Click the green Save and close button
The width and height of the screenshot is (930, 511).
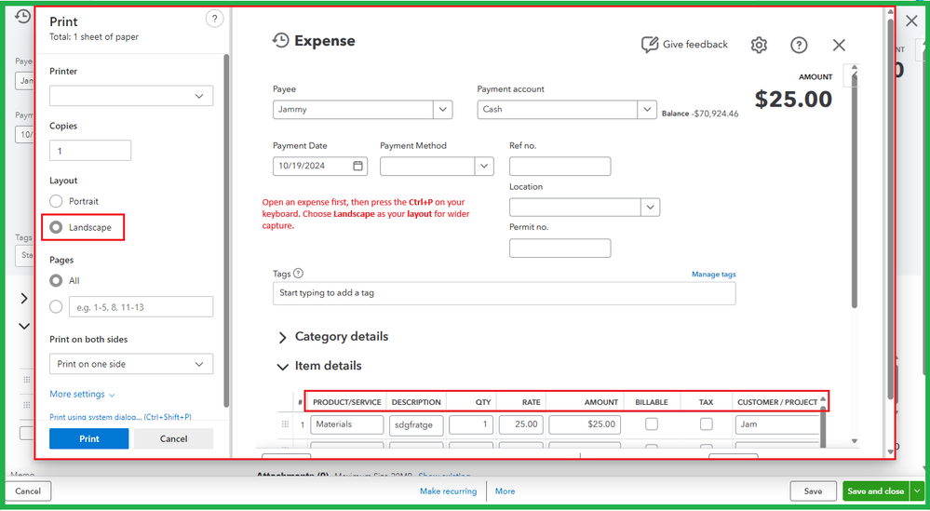pyautogui.click(x=876, y=491)
